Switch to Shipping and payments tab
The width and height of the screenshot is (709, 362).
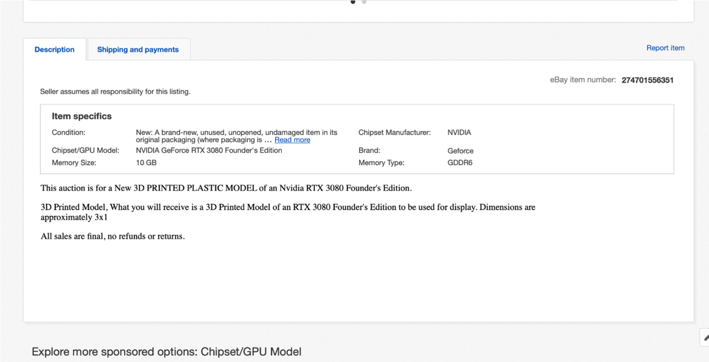tap(138, 49)
